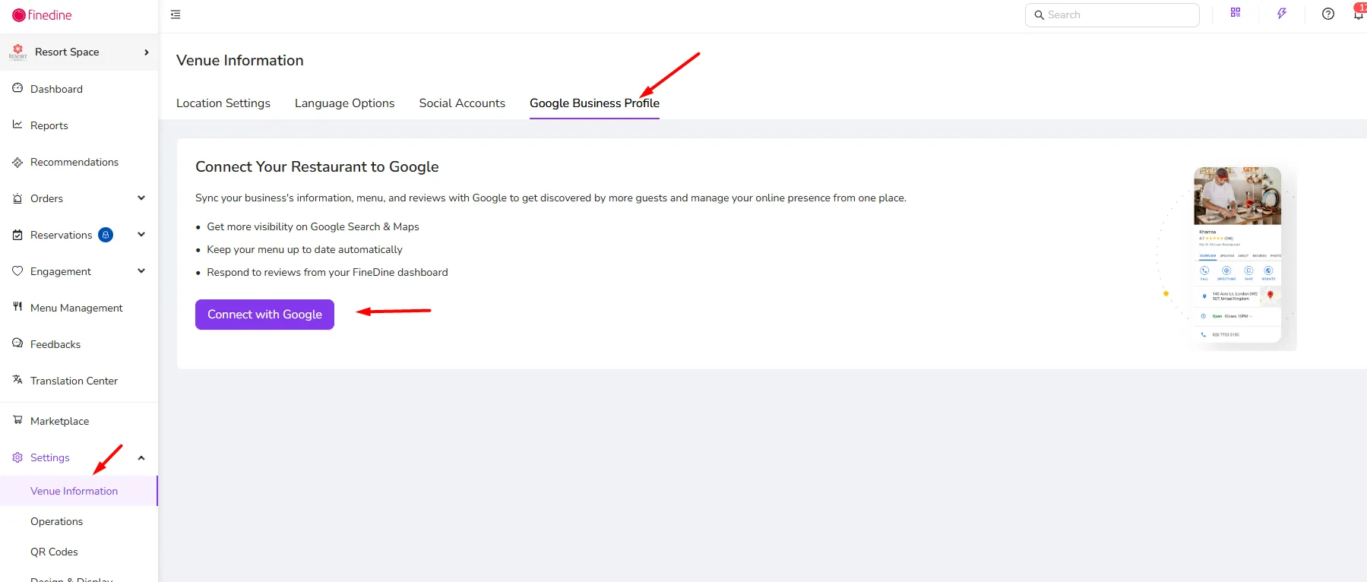
Task: Collapse the Settings submenu chevron
Action: (141, 457)
